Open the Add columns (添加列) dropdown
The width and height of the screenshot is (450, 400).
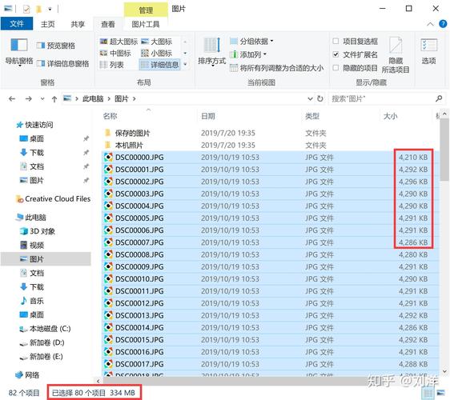pos(248,54)
